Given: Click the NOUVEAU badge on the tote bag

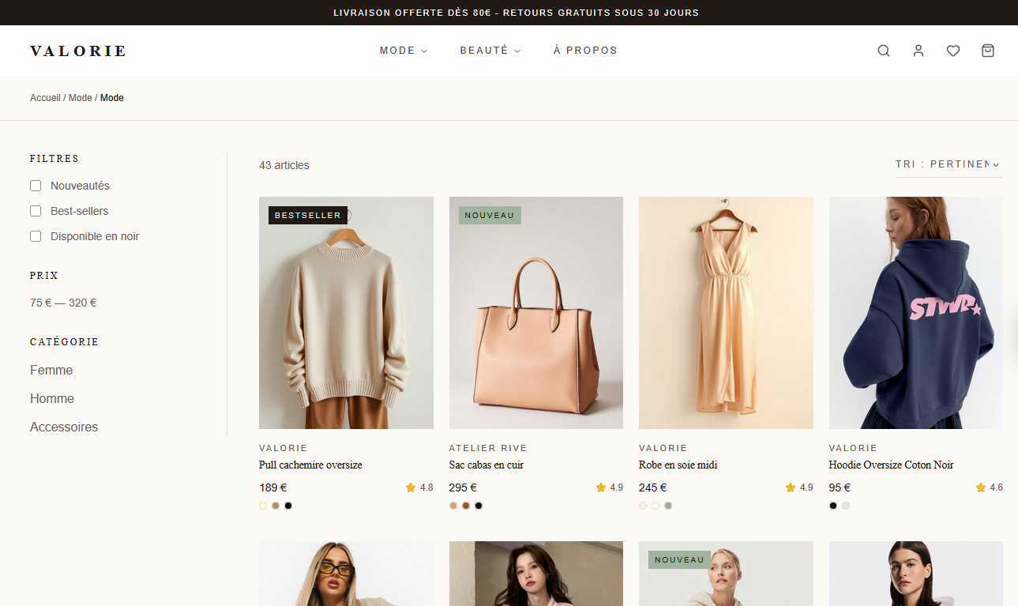Looking at the screenshot, I should tap(490, 215).
